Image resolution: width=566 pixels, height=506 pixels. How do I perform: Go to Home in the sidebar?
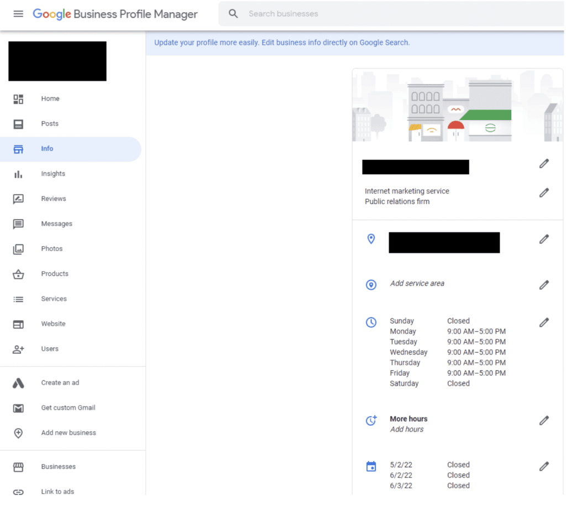point(50,98)
